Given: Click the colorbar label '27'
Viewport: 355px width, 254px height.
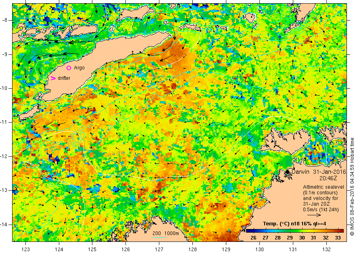Looking at the screenshot, I should pyautogui.click(x=265, y=238).
